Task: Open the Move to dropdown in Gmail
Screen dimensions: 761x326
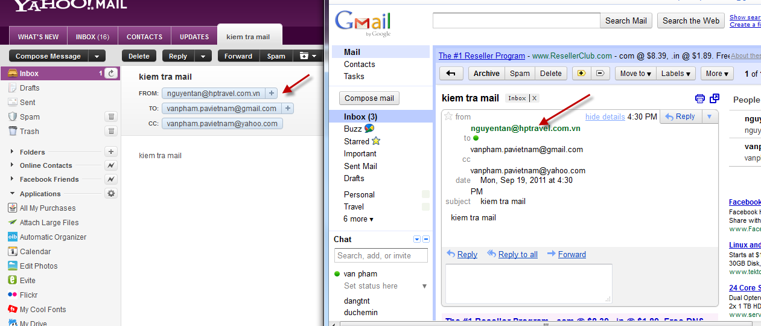Action: point(635,74)
